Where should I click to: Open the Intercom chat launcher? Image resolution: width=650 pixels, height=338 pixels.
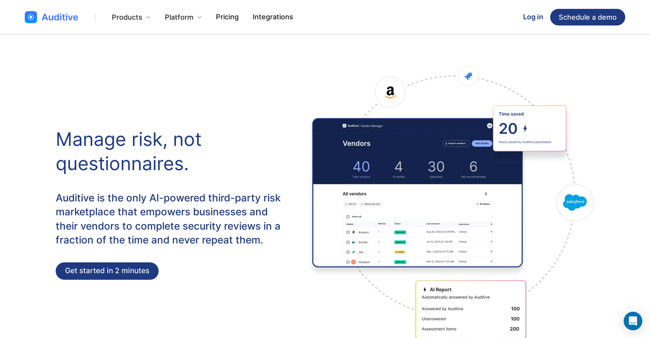632,321
